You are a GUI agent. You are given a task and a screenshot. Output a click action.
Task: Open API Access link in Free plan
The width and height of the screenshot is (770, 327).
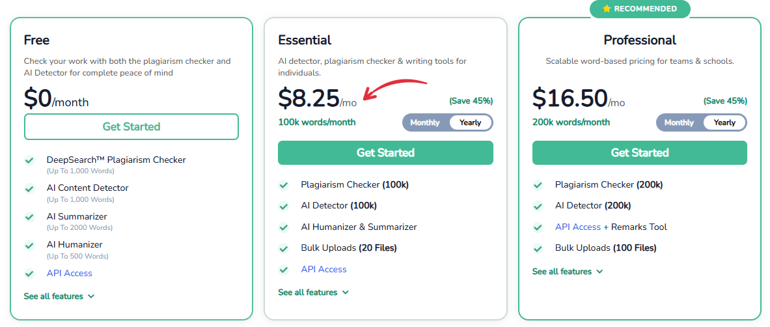pos(69,274)
